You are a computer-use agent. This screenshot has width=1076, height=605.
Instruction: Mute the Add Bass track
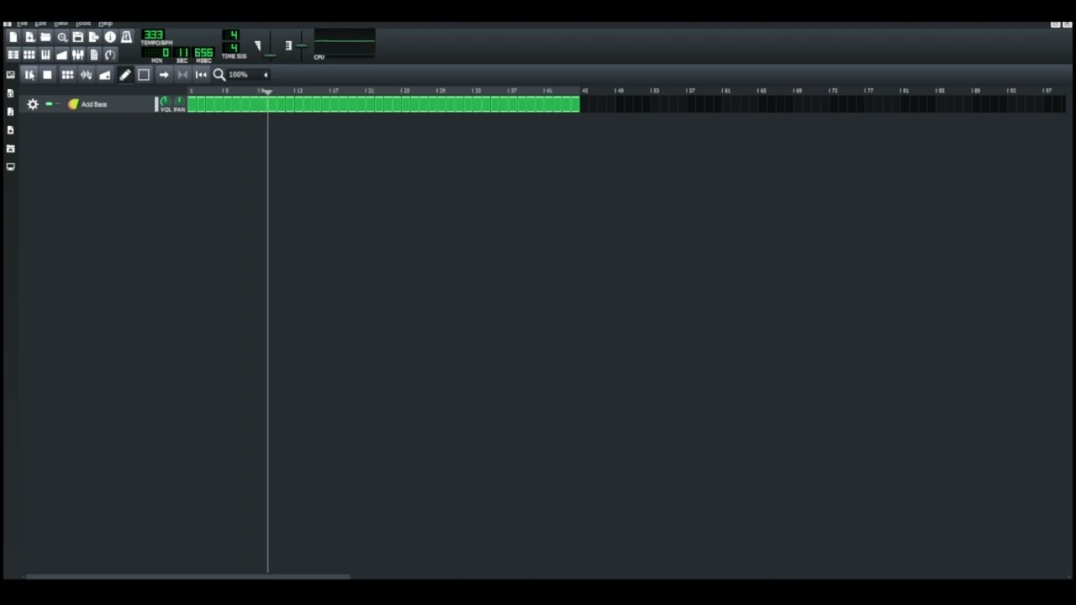click(49, 104)
